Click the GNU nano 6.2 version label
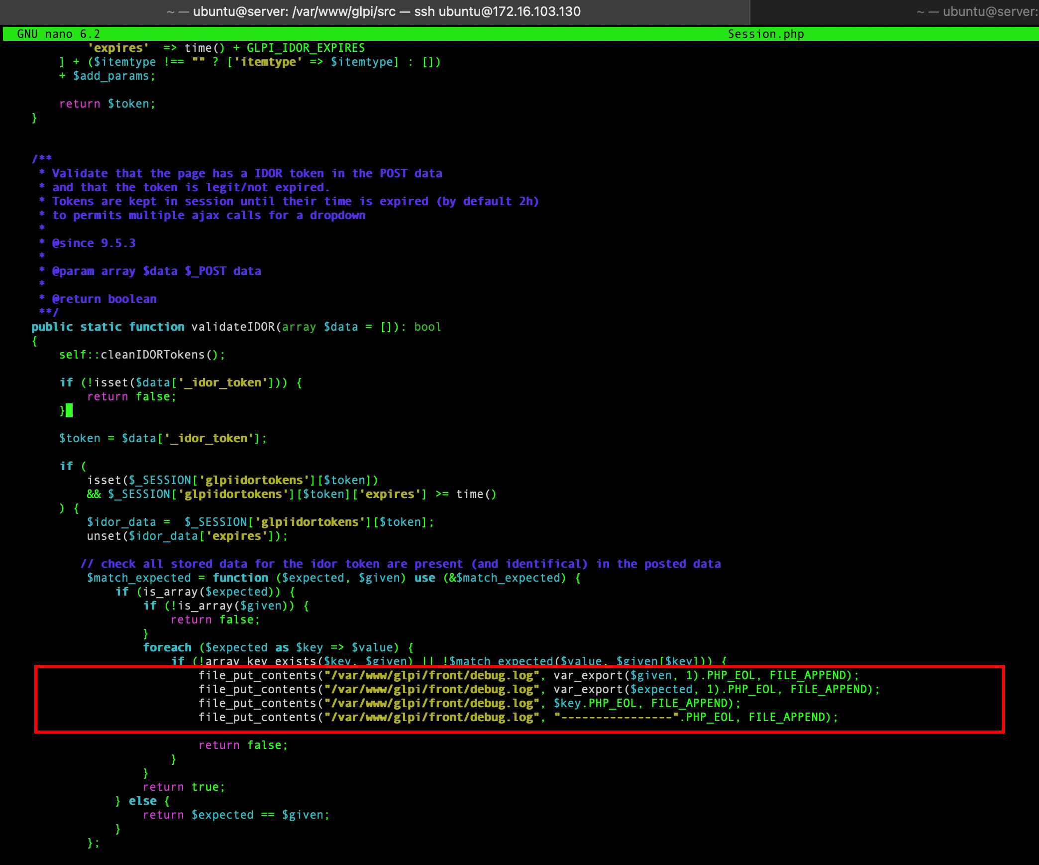This screenshot has height=865, width=1039. [x=58, y=34]
